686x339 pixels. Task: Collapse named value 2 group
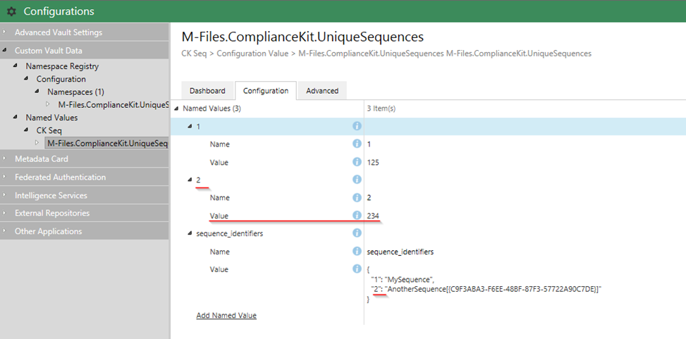[190, 179]
